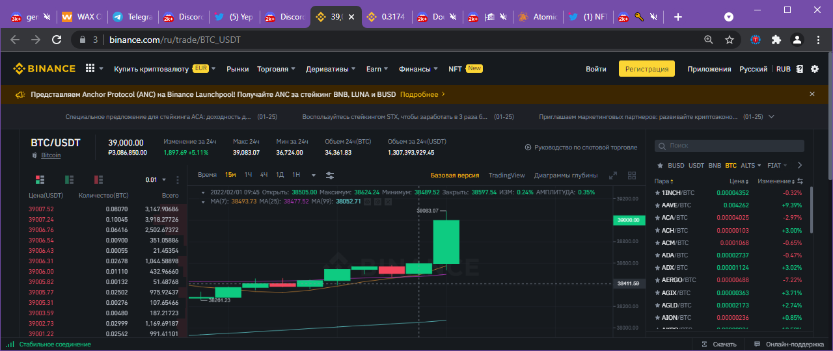Reload the page in browser
This screenshot has height=351, width=833.
[57, 40]
